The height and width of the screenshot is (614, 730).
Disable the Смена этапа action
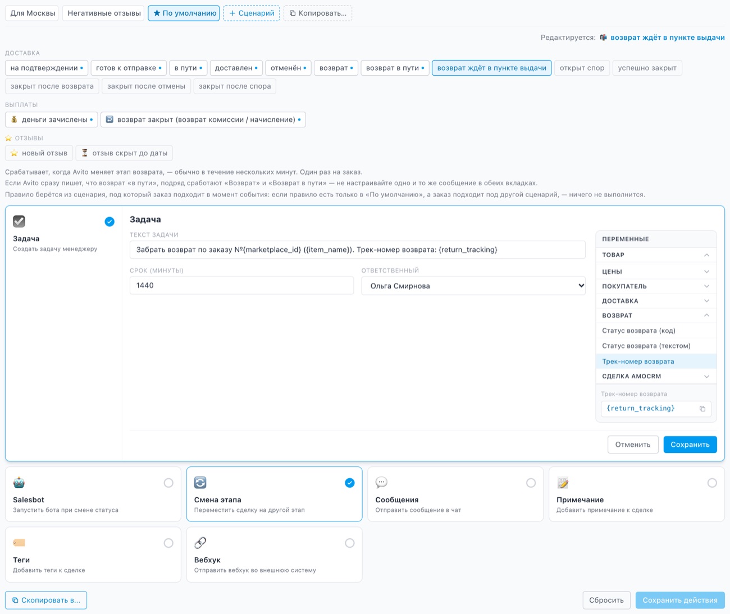pos(350,483)
